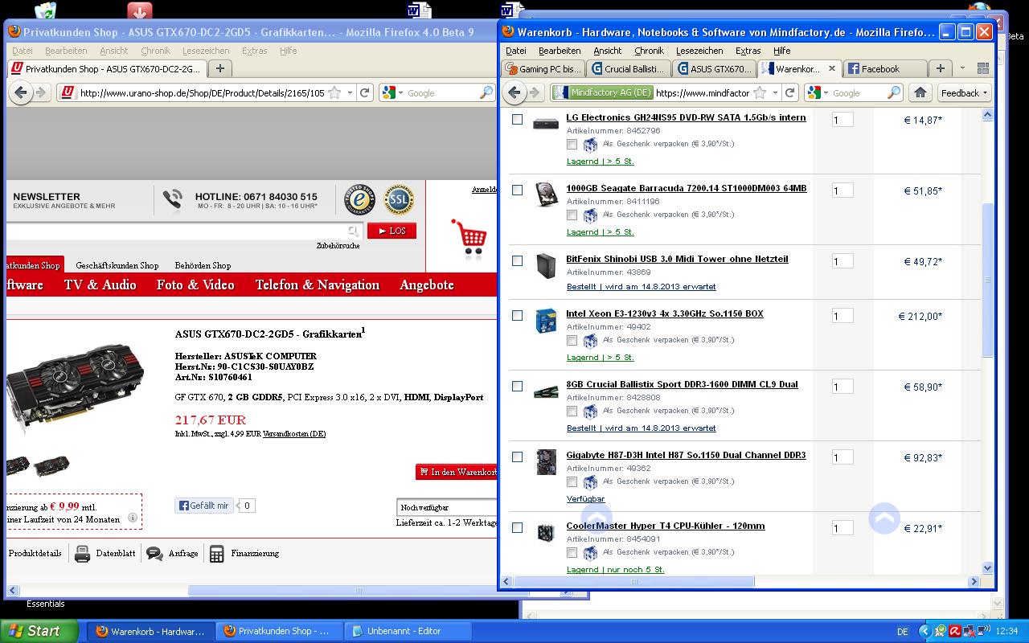The width and height of the screenshot is (1029, 643).
Task: Reload the Mindfactory page
Action: (790, 93)
